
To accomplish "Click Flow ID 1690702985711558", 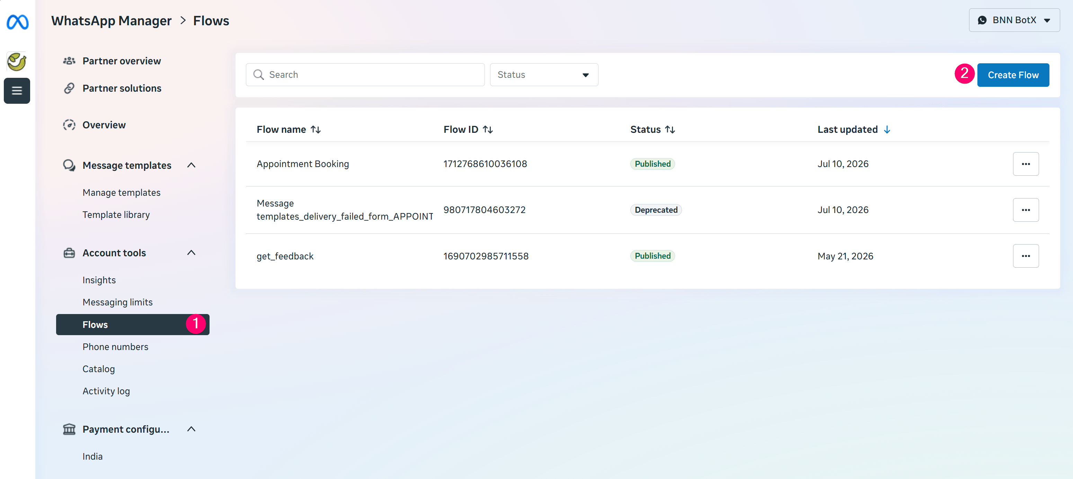I will click(486, 256).
